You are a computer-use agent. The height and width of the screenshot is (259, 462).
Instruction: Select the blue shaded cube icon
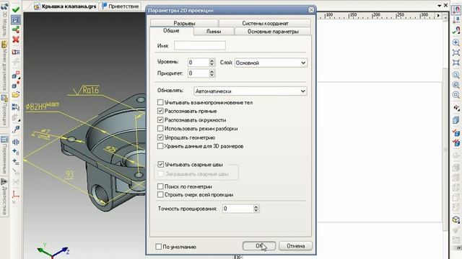pyautogui.click(x=456, y=120)
